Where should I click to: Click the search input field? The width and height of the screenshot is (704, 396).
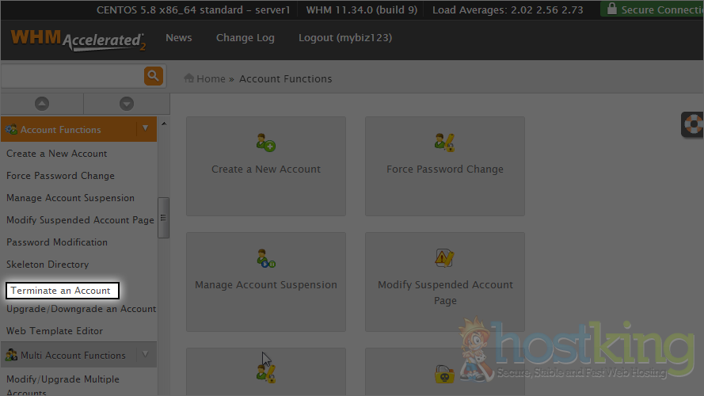[71, 76]
